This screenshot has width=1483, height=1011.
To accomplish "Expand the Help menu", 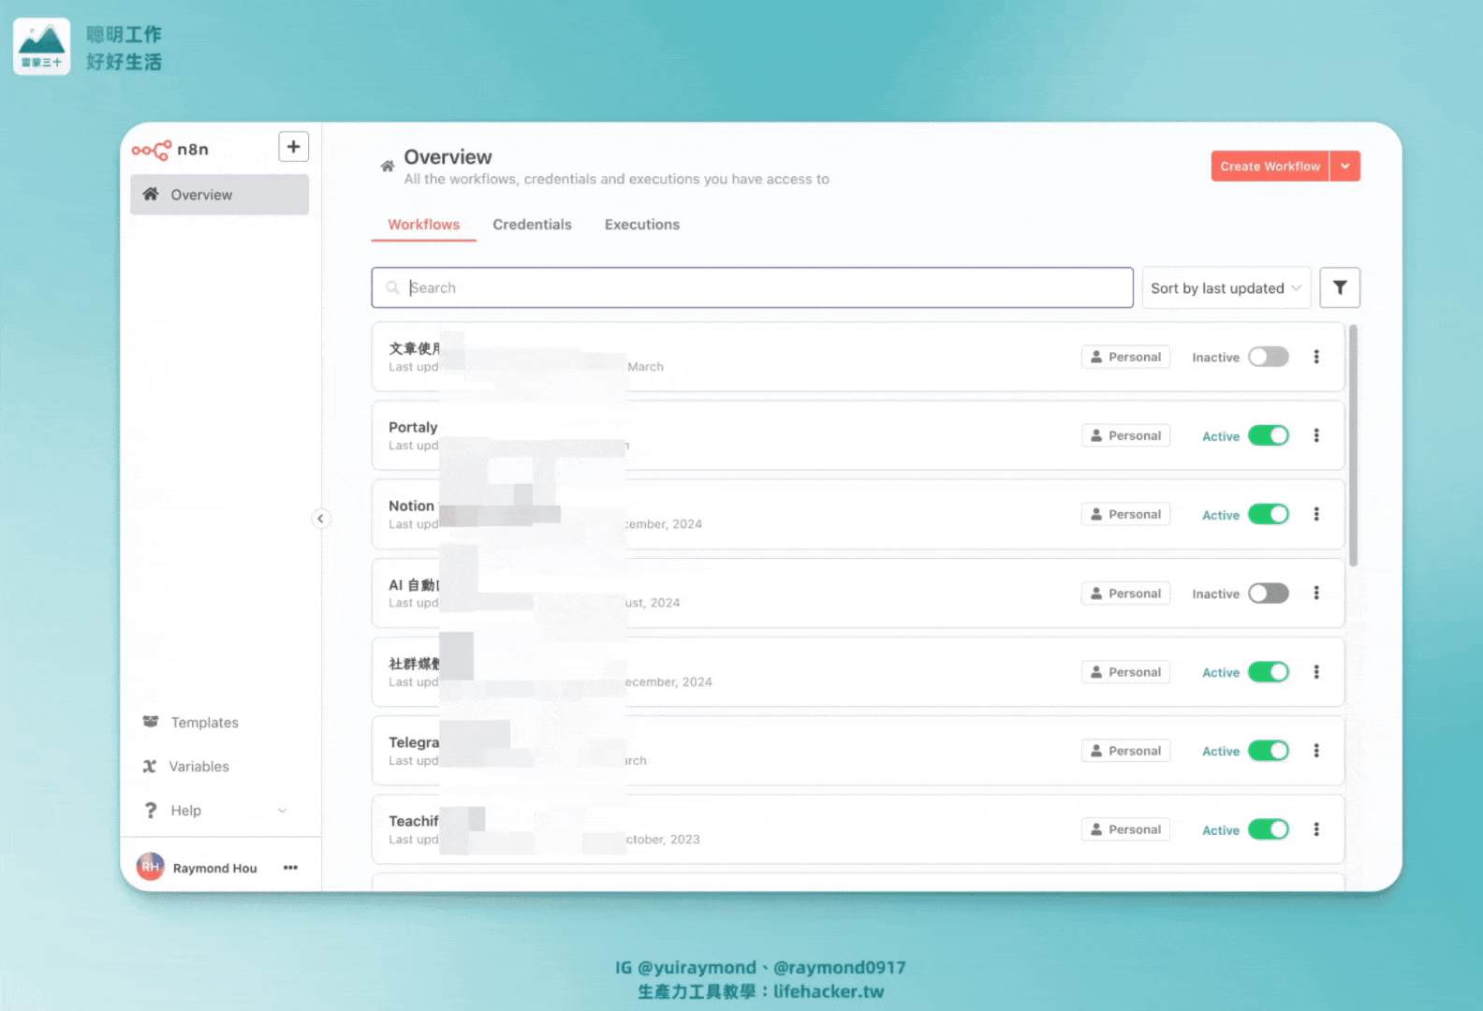I will coord(215,811).
